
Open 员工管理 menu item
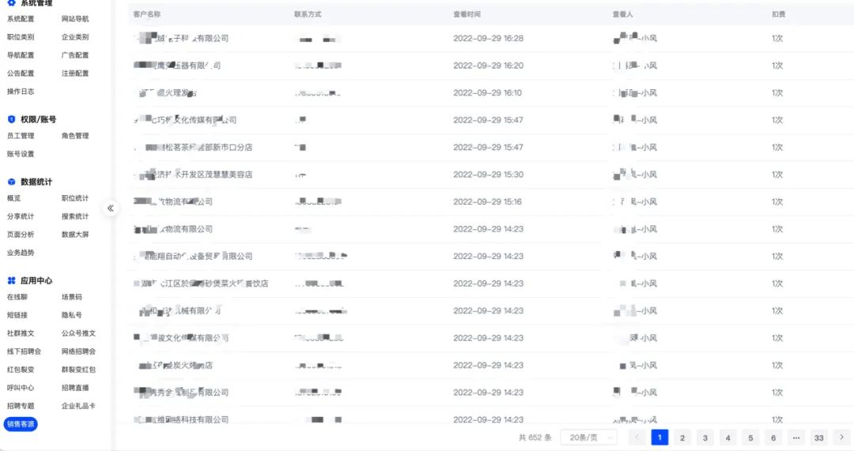coord(21,136)
